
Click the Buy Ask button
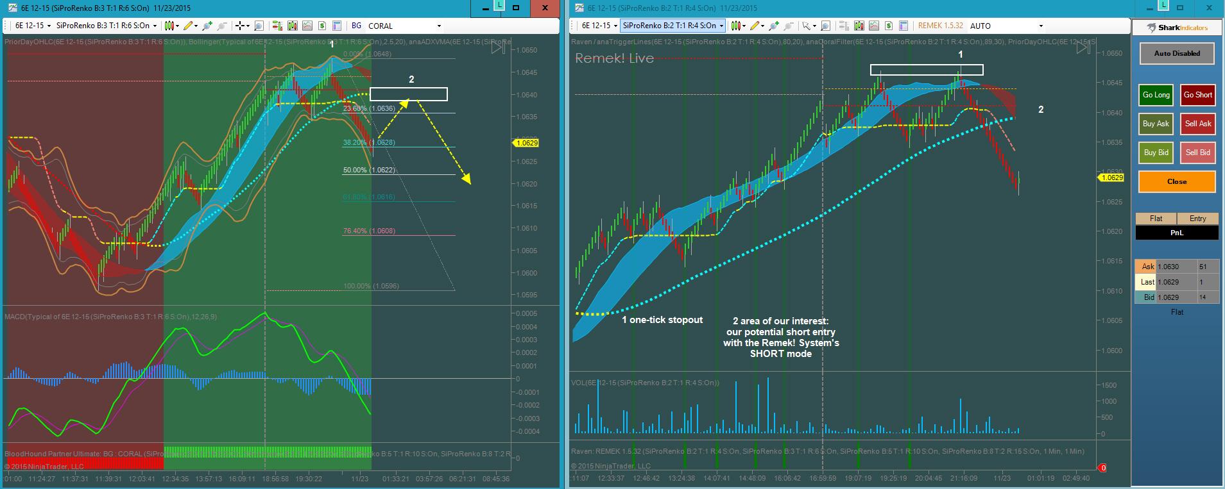1156,124
